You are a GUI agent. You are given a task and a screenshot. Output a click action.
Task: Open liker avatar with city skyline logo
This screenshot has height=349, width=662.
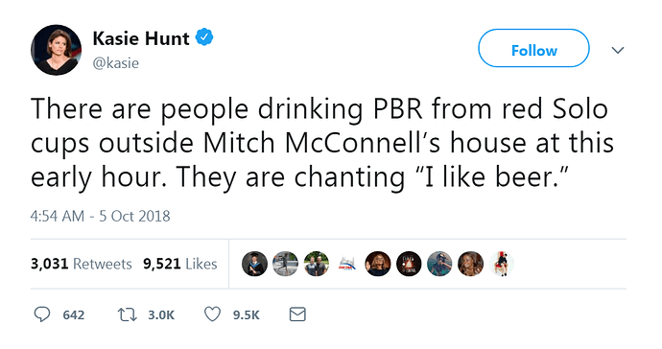tap(347, 264)
